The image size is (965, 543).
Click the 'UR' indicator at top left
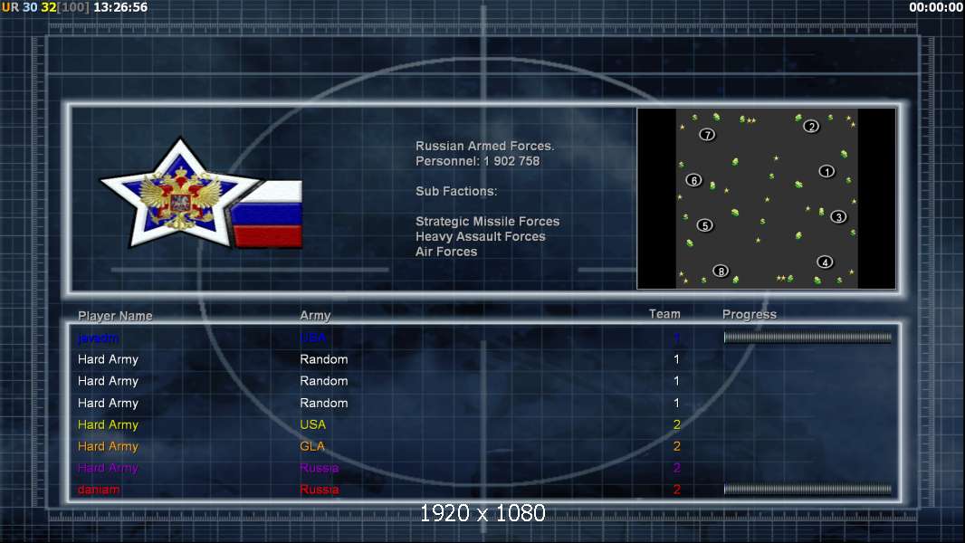coord(10,7)
